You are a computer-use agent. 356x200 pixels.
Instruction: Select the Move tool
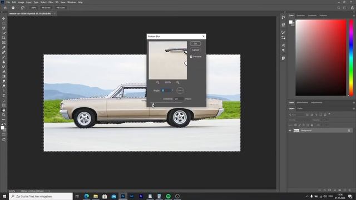(x=4, y=18)
